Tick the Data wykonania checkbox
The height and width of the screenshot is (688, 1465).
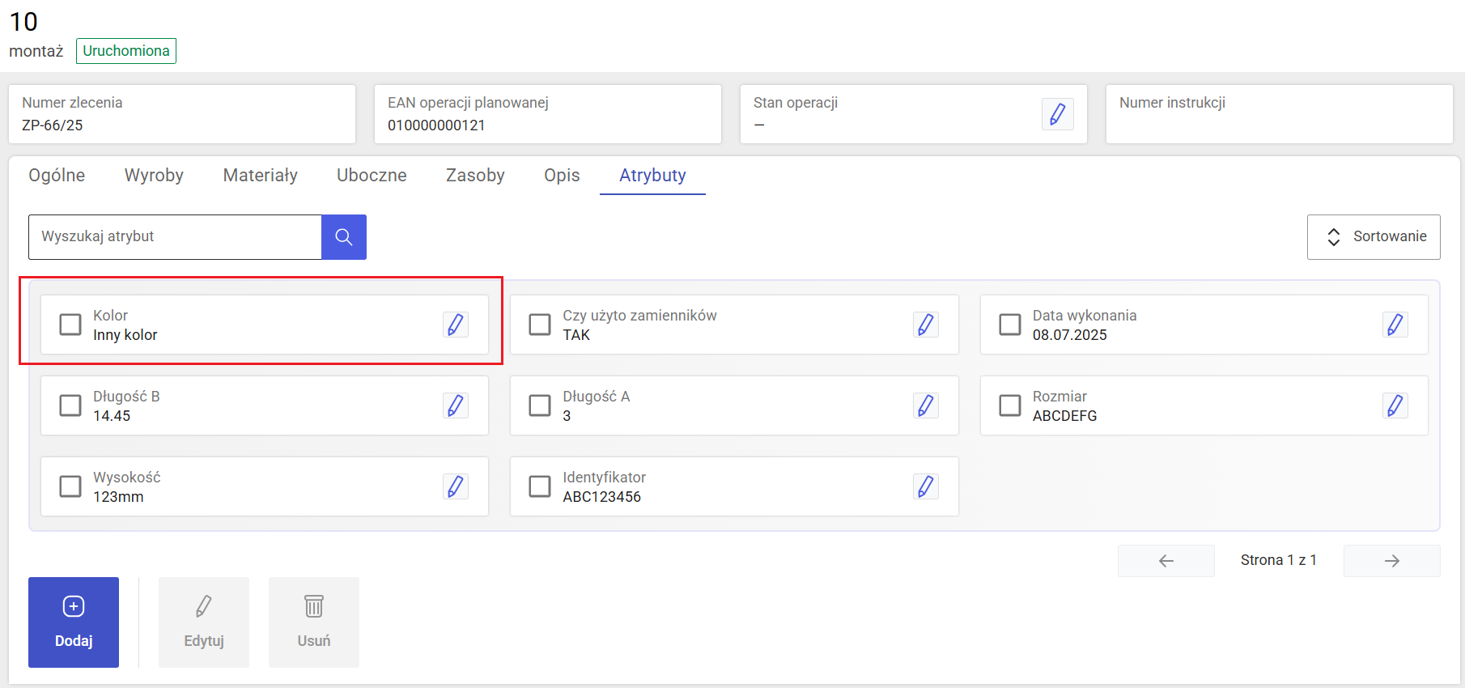(x=1009, y=325)
